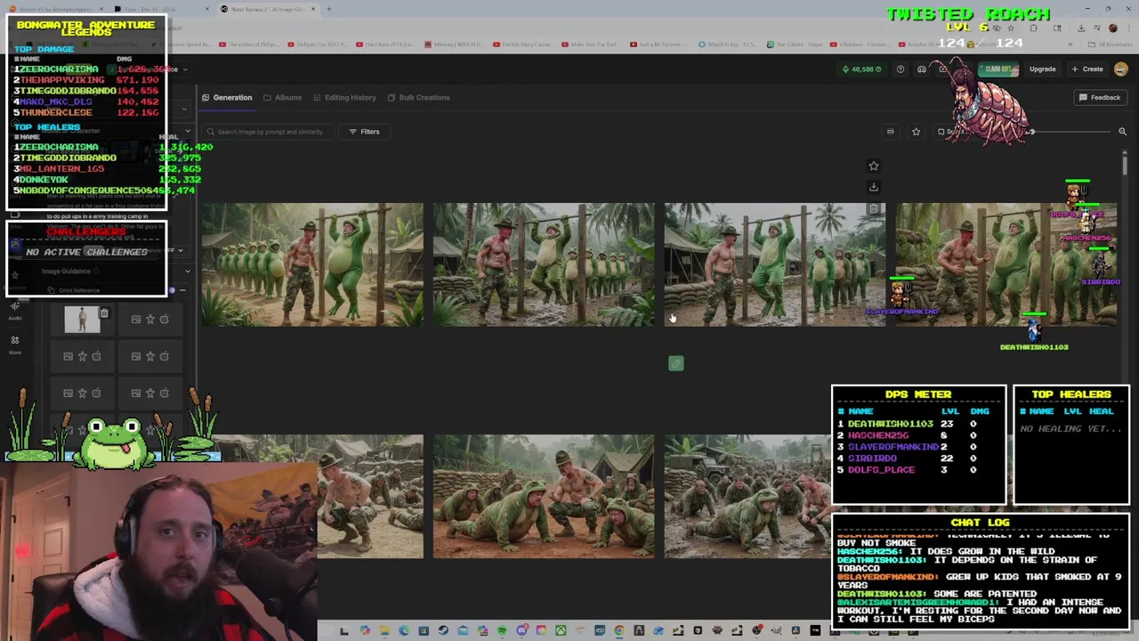Image resolution: width=1139 pixels, height=641 pixels.
Task: Click star icon in second-row right reference slot
Action: [x=150, y=356]
